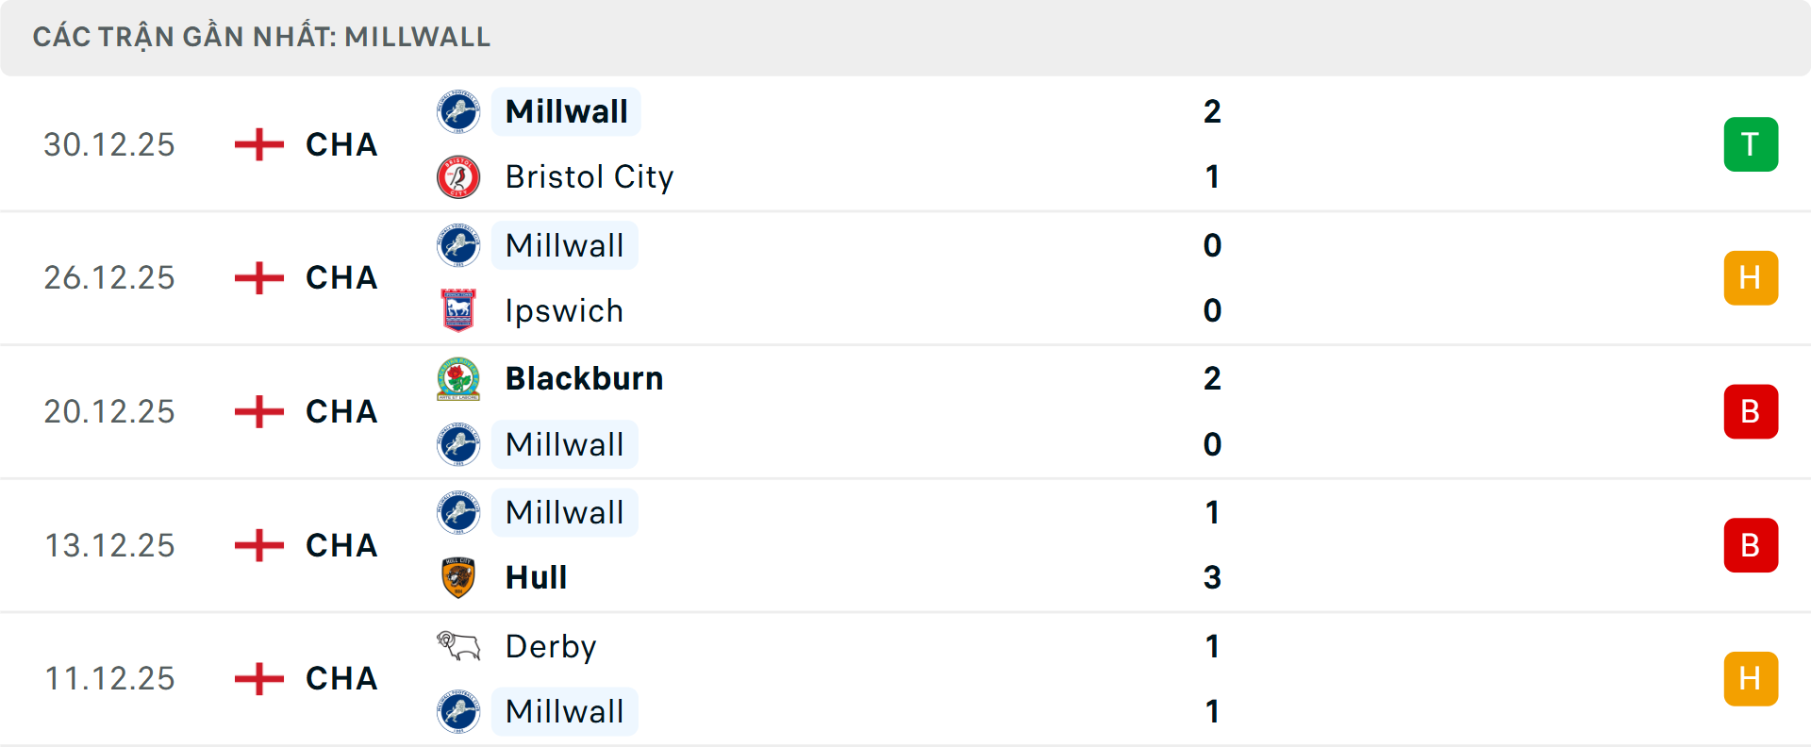Click the Hull City tiger badge

(x=459, y=577)
